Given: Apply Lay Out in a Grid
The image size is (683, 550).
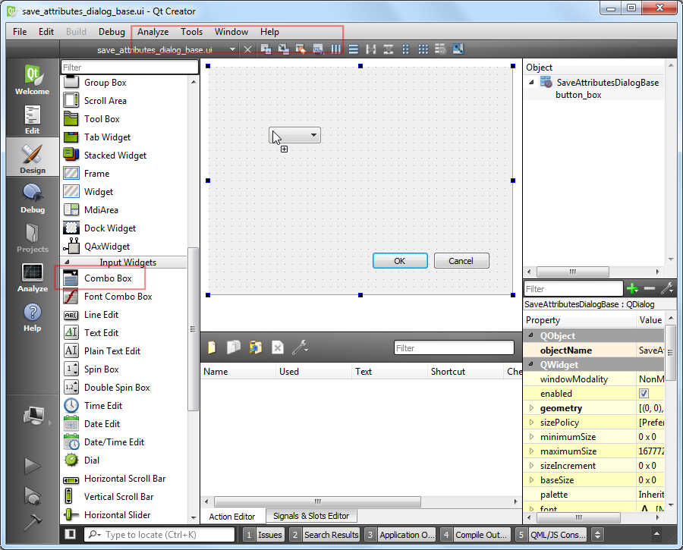Looking at the screenshot, I should [x=423, y=49].
